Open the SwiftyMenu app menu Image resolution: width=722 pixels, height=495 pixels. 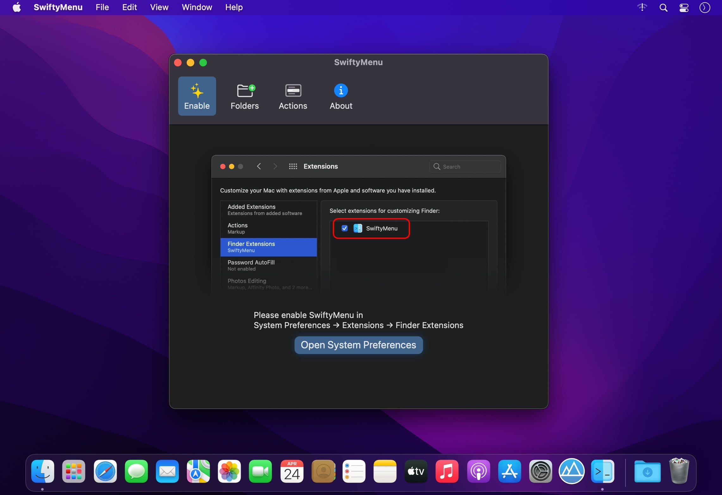tap(58, 7)
